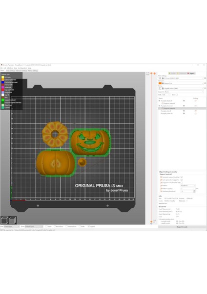207x294 pixels.
Task: Click the lock icon in the filament preset
Action: pos(163,83)
